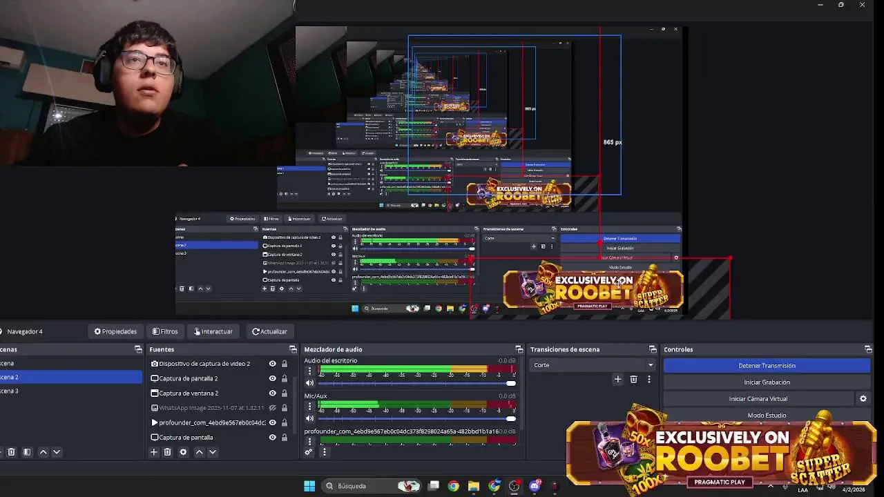
Task: Click Detener Transmisión to stop streaming
Action: (x=767, y=366)
